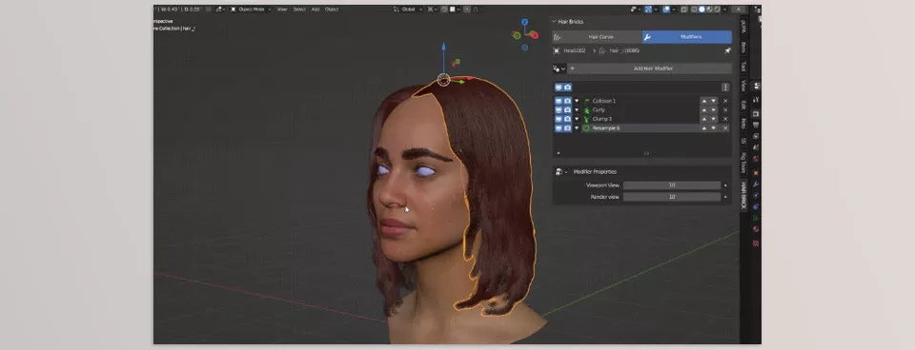This screenshot has width=915, height=350.
Task: Open the Object menu in viewport header
Action: coord(332,10)
